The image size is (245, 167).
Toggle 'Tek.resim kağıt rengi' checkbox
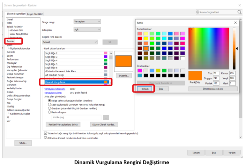point(45,133)
